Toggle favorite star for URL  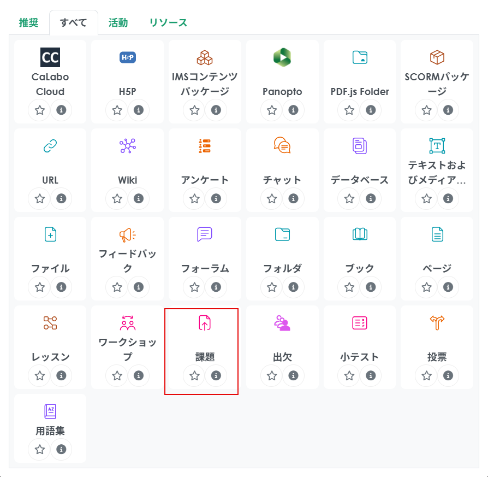pyautogui.click(x=40, y=198)
